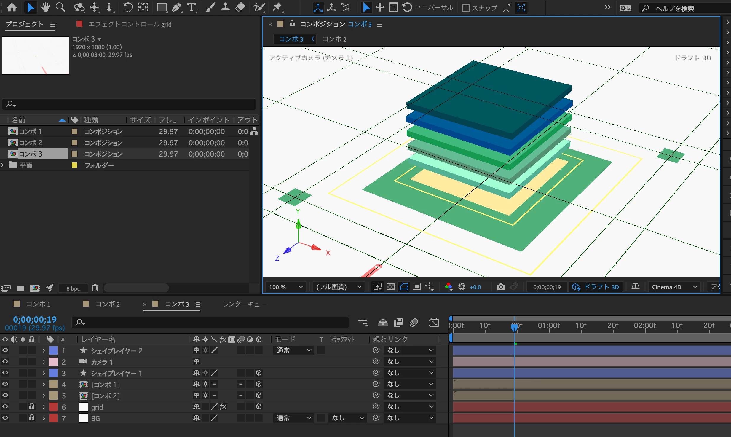Click the yellow label swatch of 平面 folder

point(74,165)
